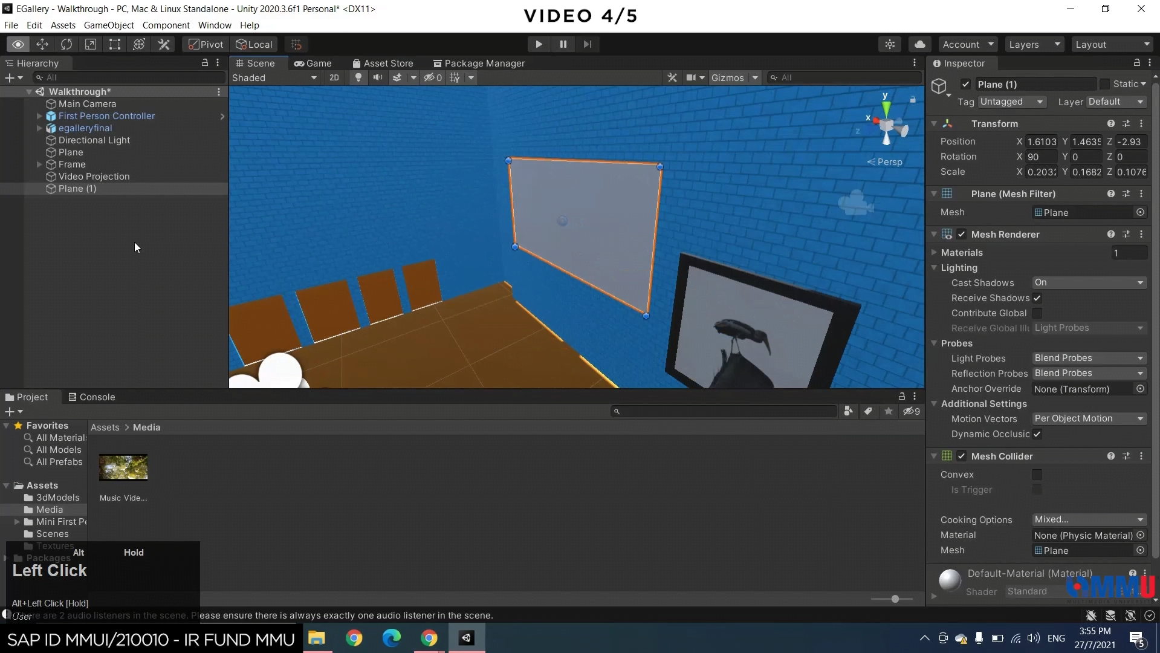
Task: Toggle scene audio with speaker icon
Action: (x=378, y=77)
